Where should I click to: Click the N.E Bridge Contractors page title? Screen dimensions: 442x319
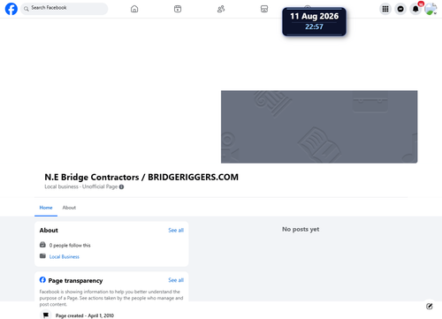[141, 177]
